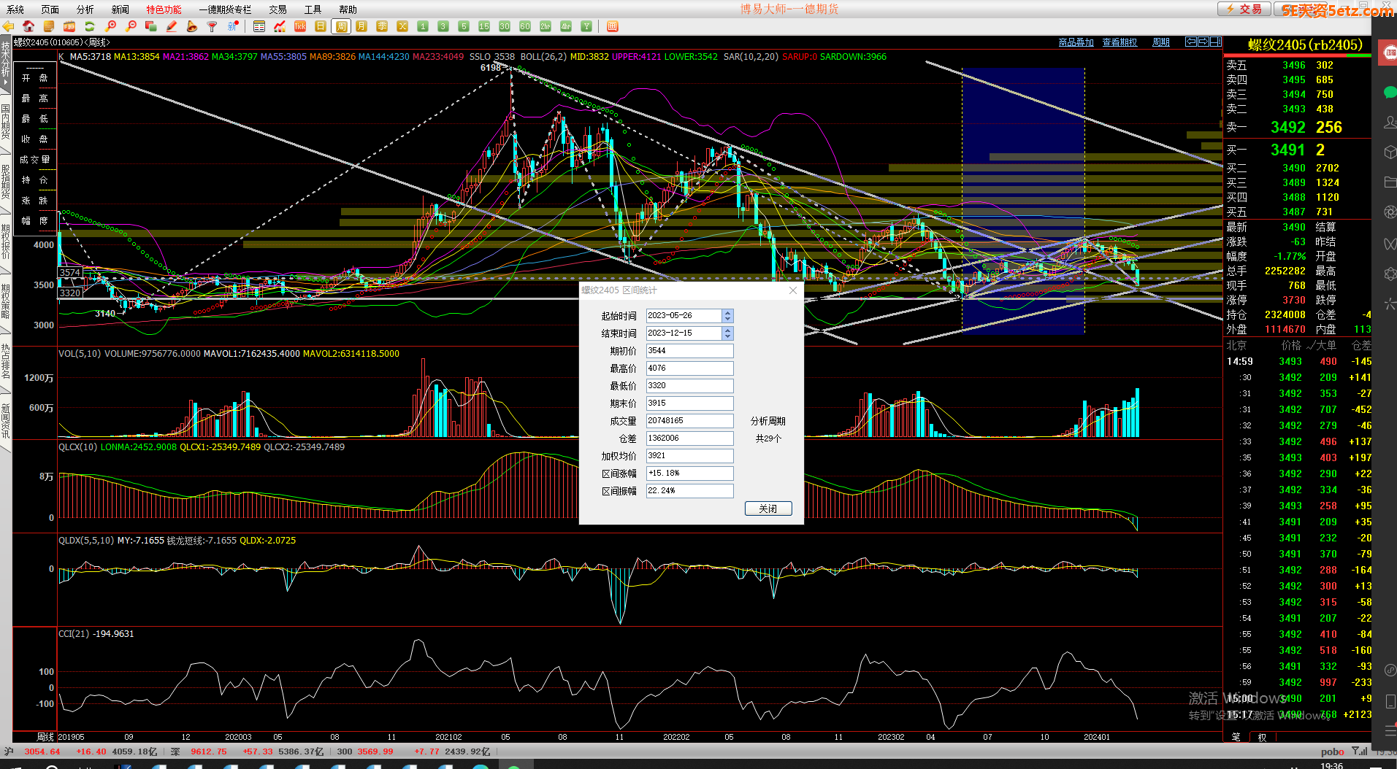Click the 期初价 field showing 3544
Image resolution: width=1397 pixels, height=769 pixels.
(689, 351)
